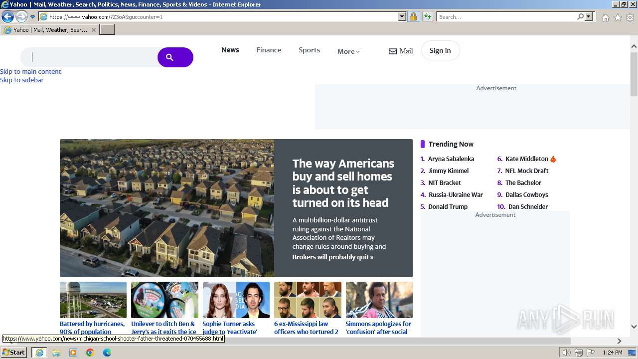Click the Home icon in IE
Image resolution: width=638 pixels, height=359 pixels.
click(605, 17)
